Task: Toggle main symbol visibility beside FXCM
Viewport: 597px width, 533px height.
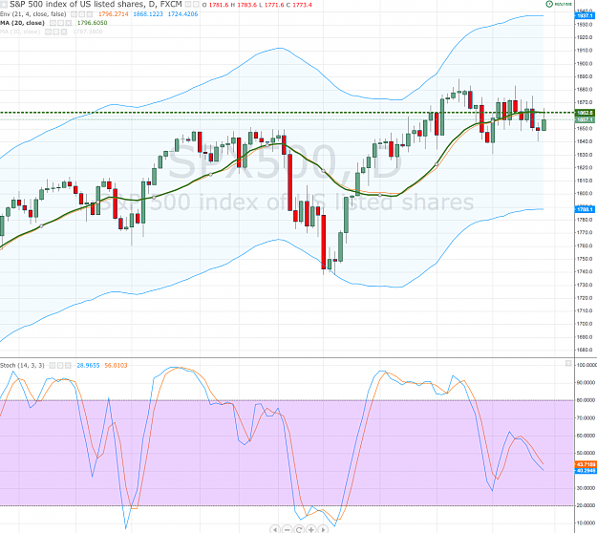Action: coord(188,5)
